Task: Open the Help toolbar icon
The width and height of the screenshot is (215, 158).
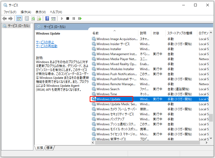Action: coord(47,18)
